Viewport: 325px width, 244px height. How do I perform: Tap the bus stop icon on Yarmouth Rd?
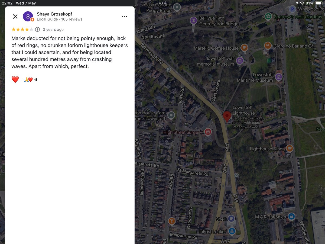tap(168, 69)
